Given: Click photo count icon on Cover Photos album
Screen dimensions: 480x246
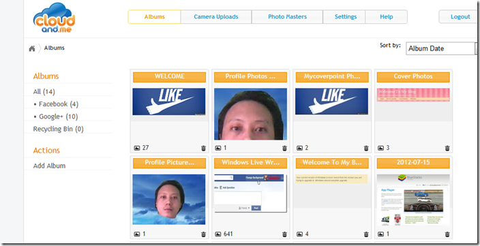Looking at the screenshot, I should coord(380,148).
